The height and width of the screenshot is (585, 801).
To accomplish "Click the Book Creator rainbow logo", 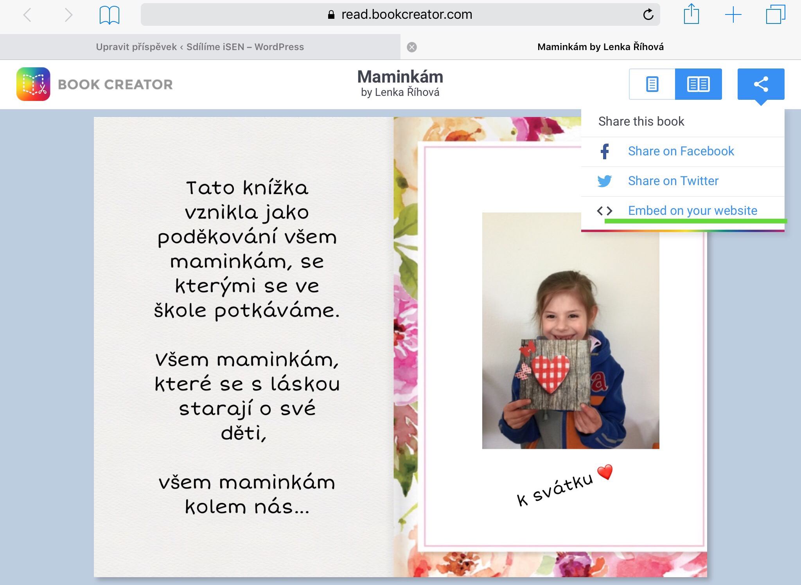I will 33,84.
